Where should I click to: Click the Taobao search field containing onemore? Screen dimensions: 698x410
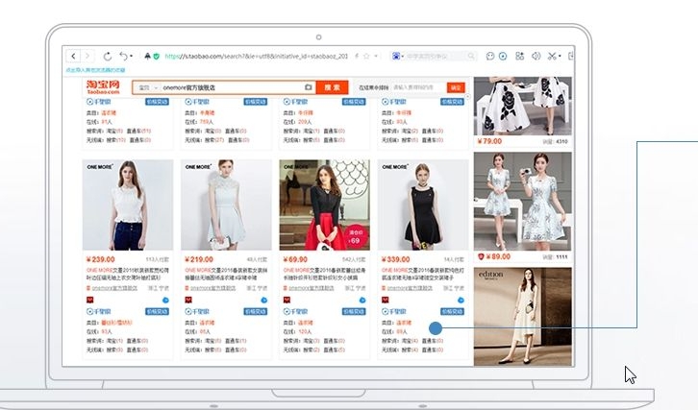click(x=231, y=87)
